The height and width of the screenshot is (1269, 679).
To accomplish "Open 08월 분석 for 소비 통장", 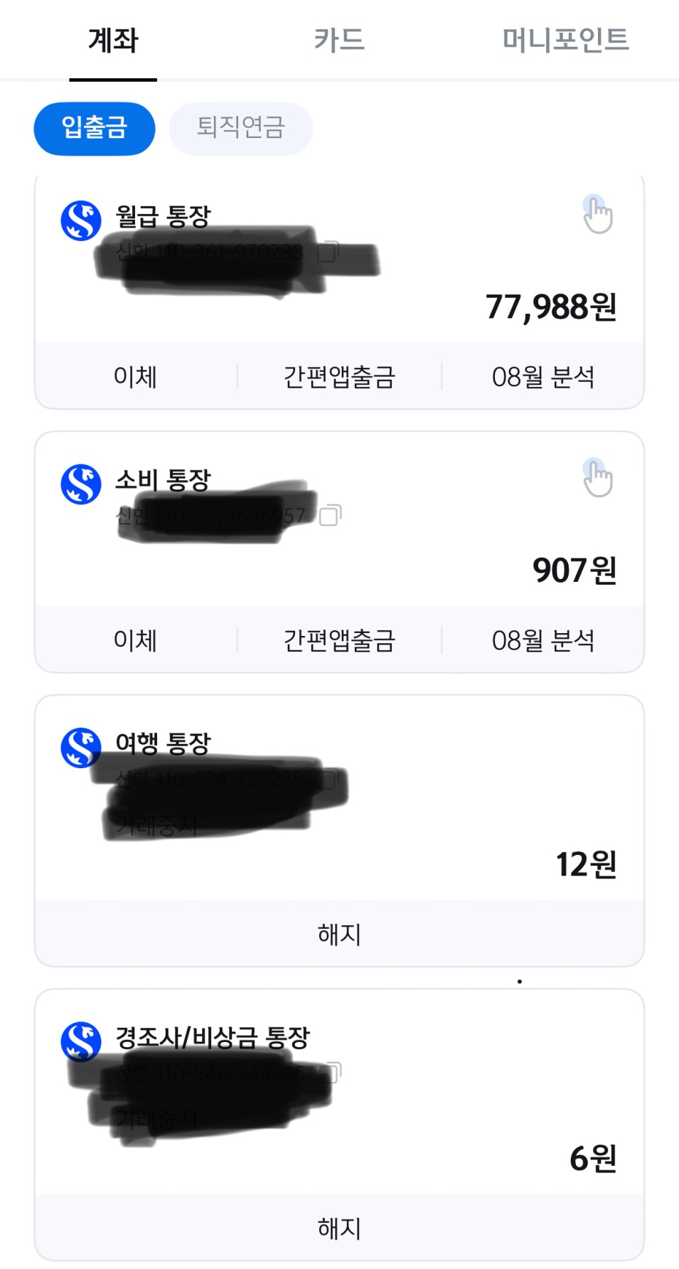I will pyautogui.click(x=543, y=640).
